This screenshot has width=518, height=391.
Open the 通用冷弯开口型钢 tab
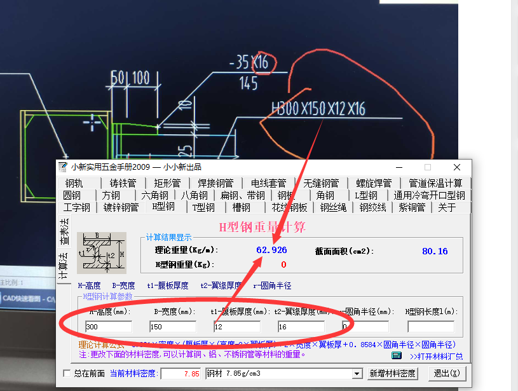coord(430,195)
